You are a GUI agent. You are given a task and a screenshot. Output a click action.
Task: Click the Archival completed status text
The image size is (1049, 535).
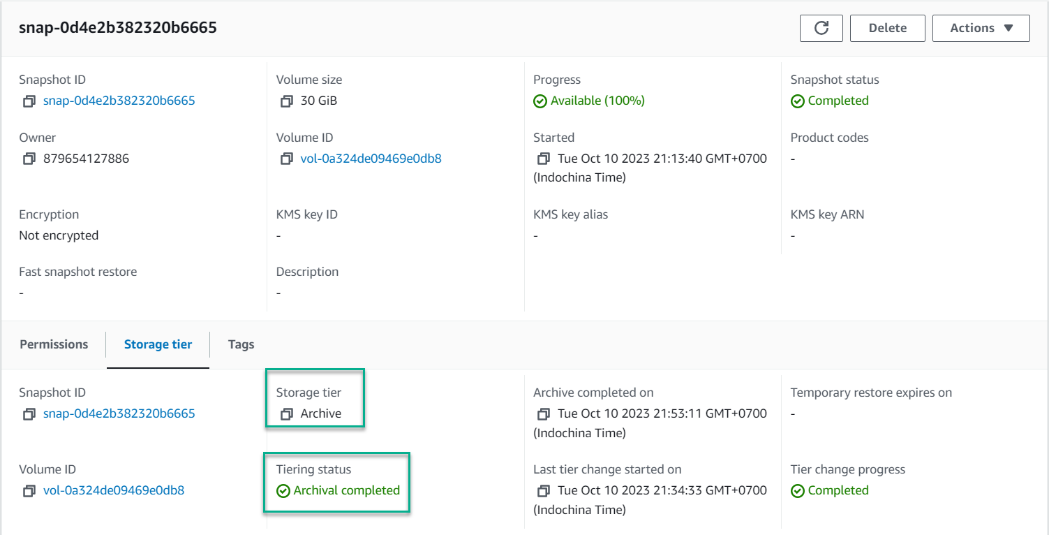[x=346, y=490]
